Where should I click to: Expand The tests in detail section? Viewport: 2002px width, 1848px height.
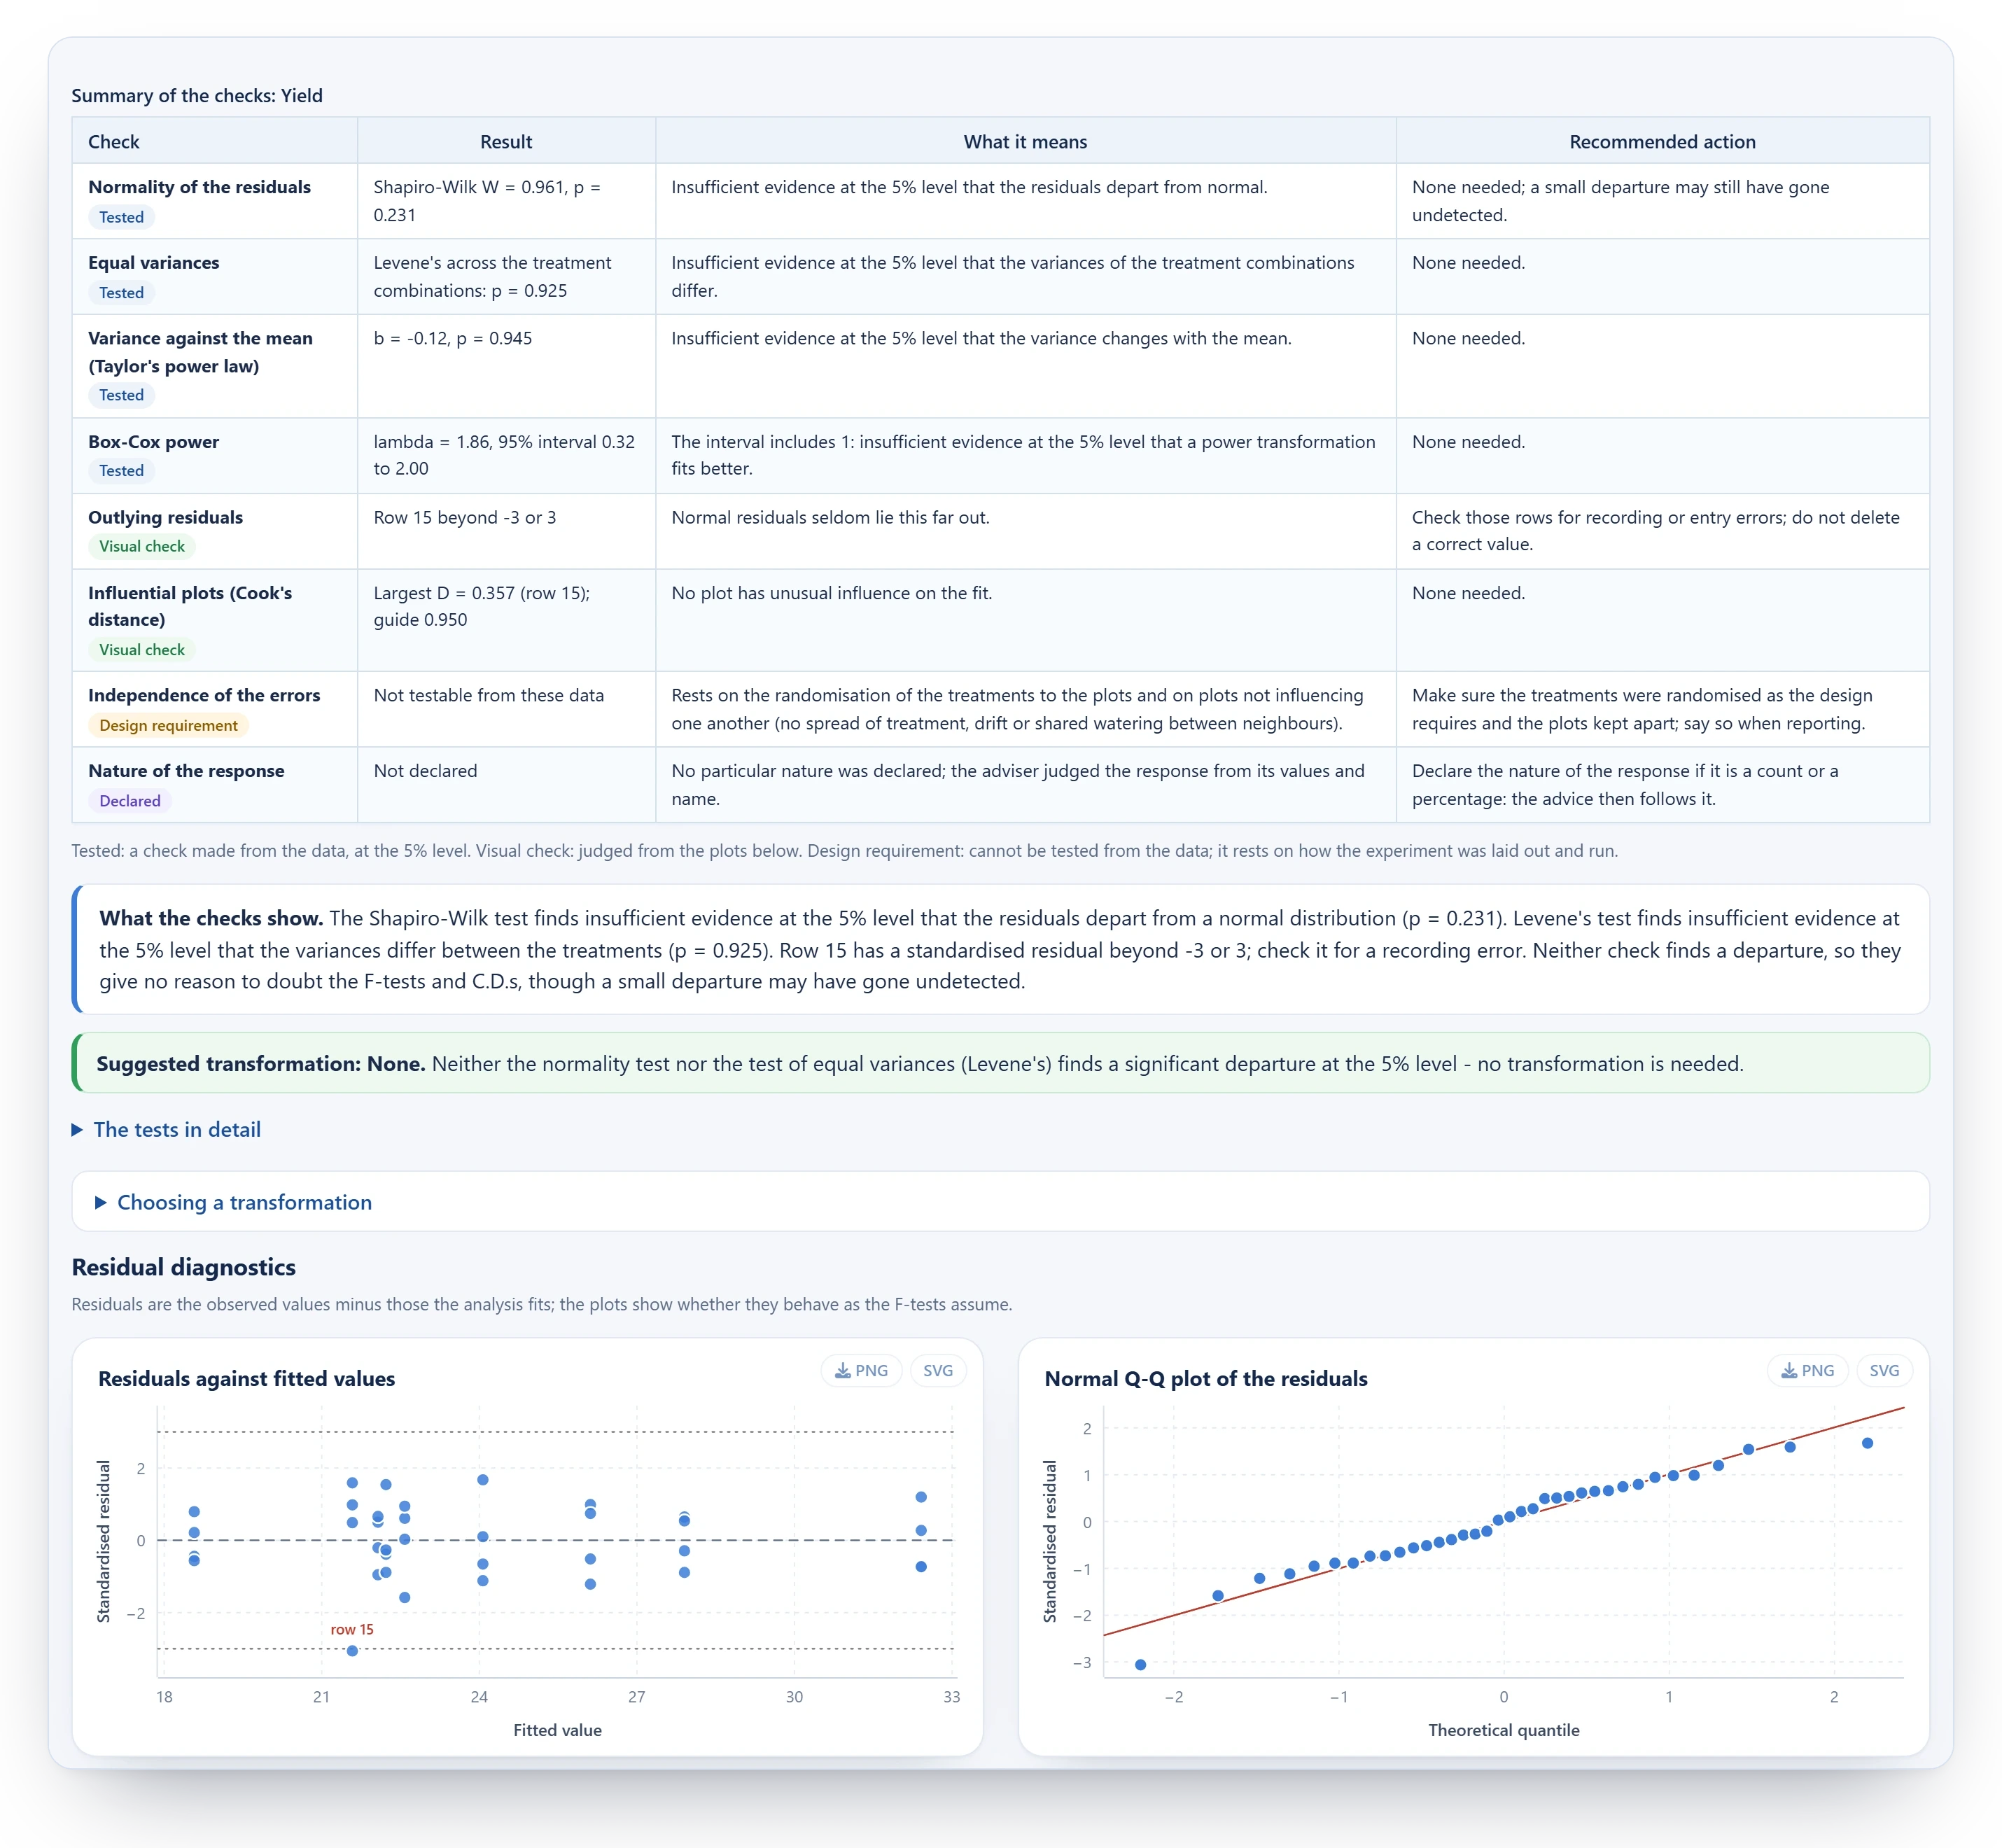[166, 1129]
